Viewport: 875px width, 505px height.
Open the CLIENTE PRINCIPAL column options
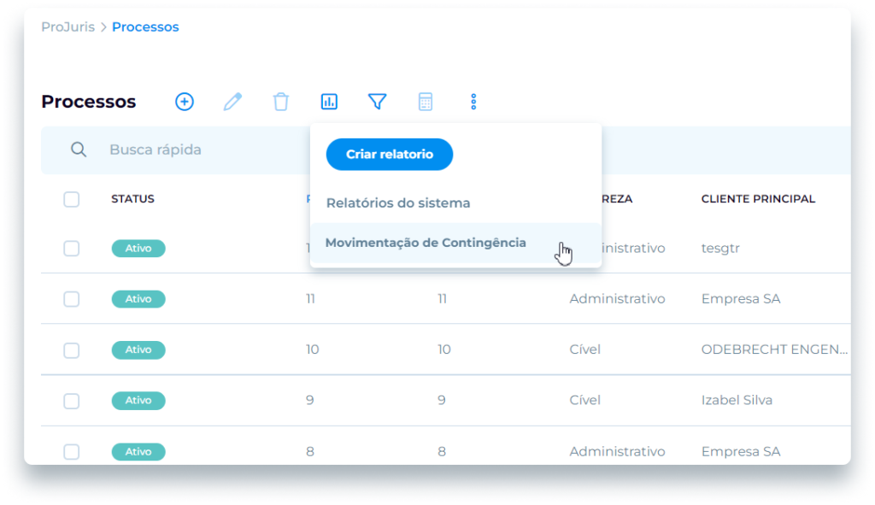[x=759, y=198]
